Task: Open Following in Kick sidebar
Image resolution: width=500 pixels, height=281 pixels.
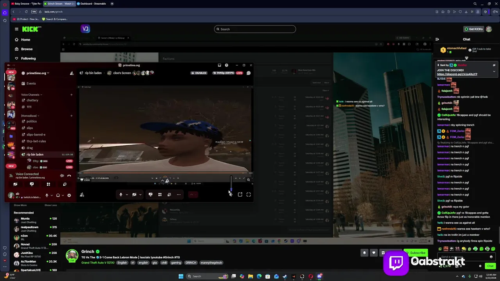Action: tap(25, 59)
